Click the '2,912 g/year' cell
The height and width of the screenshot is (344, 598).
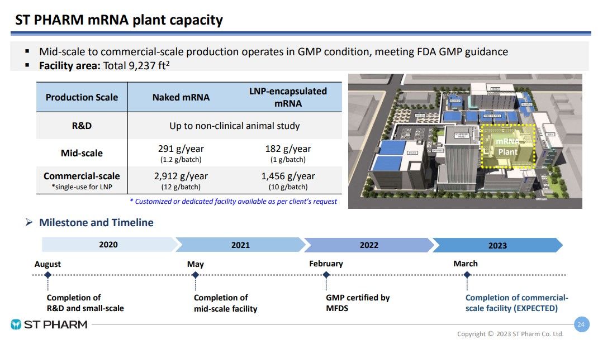(181, 176)
